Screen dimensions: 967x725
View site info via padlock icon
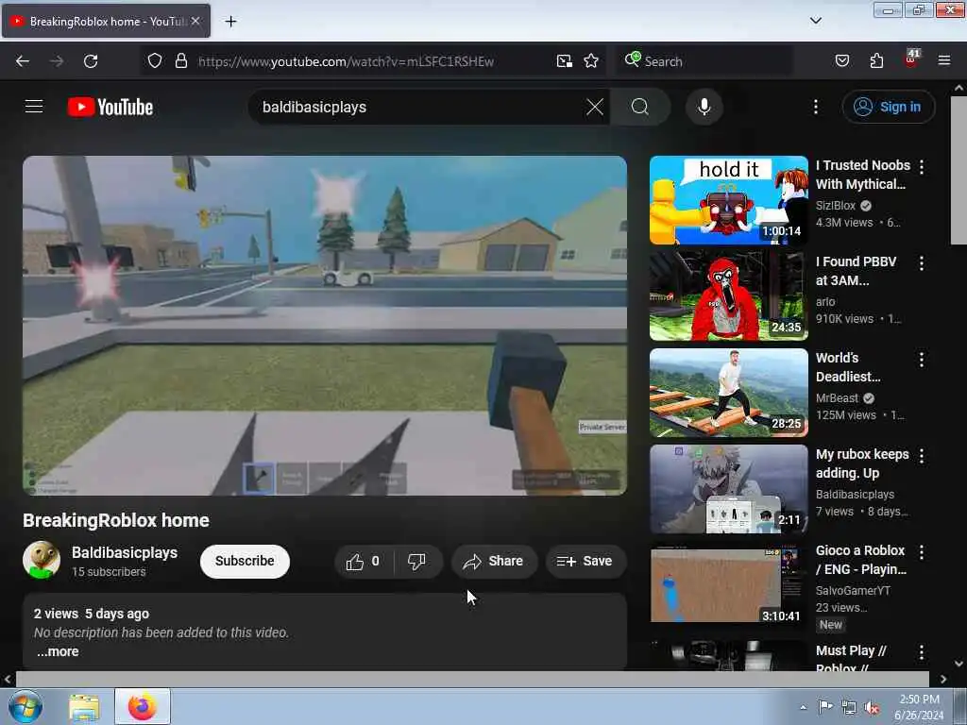180,61
